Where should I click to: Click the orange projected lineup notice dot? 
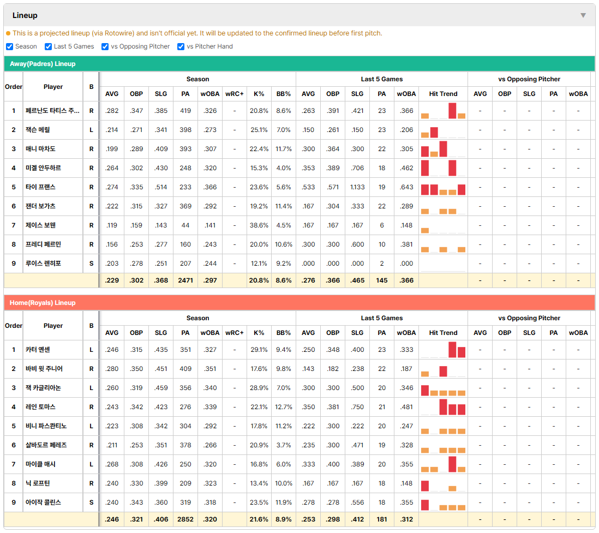coord(8,33)
